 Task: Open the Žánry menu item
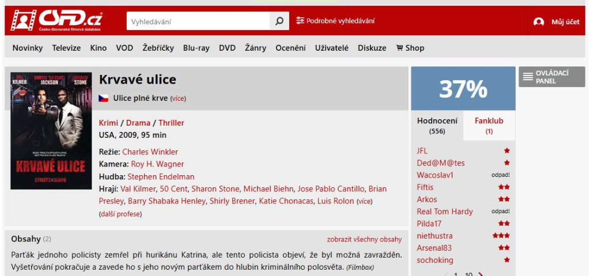click(255, 48)
